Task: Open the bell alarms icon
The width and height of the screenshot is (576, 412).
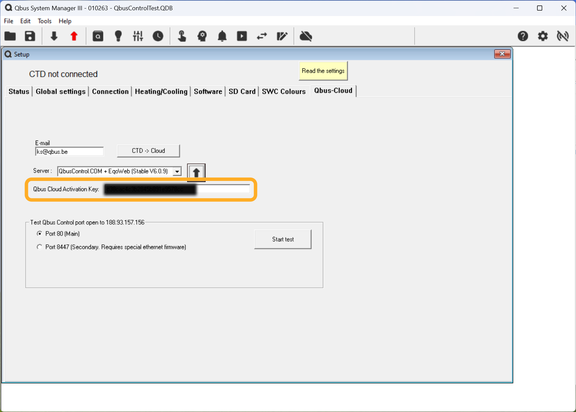Action: pos(222,36)
